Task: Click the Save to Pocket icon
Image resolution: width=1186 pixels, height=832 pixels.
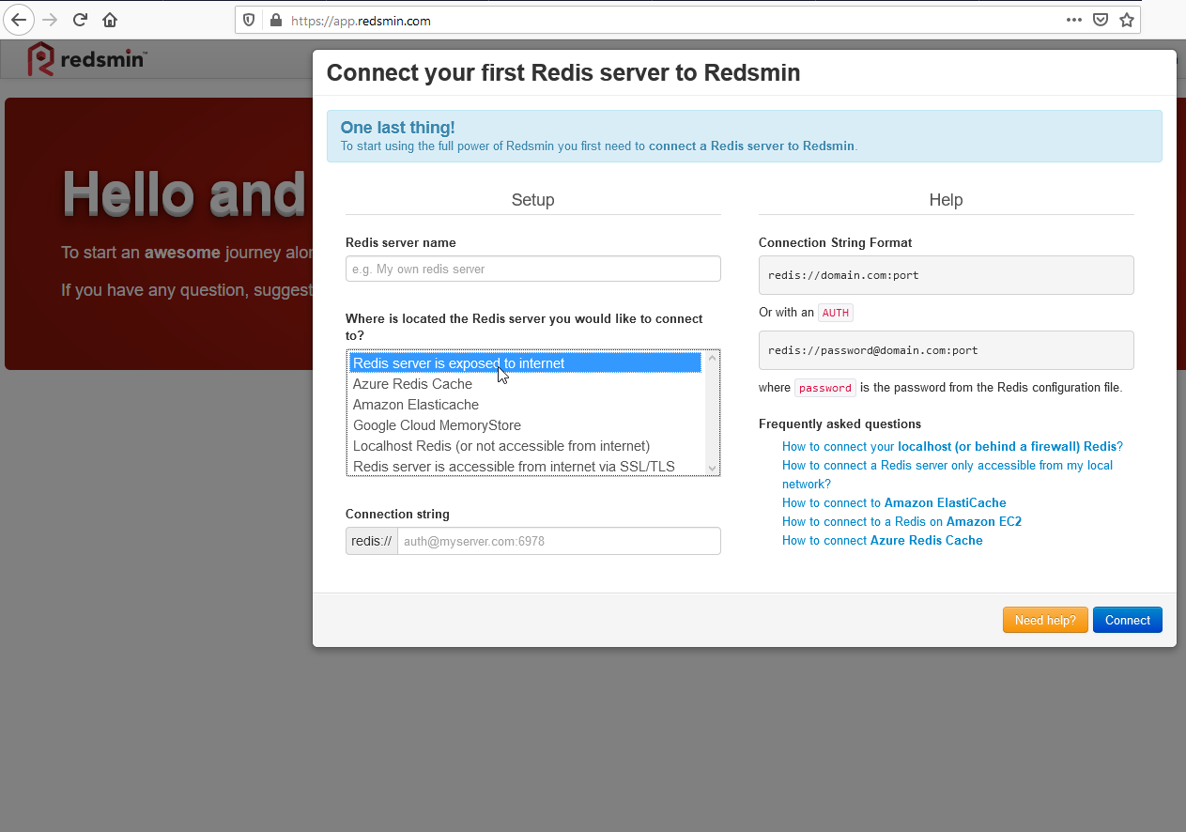Action: click(x=1101, y=20)
